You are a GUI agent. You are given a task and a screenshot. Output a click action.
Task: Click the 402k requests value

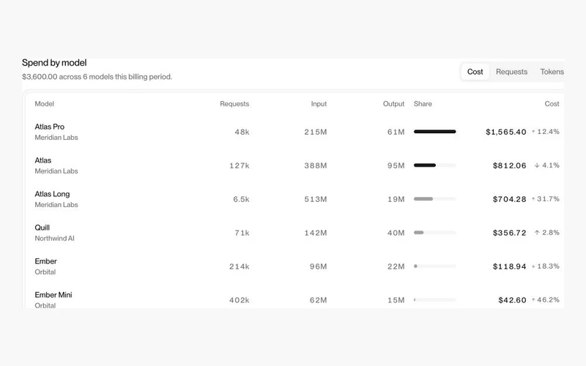240,300
